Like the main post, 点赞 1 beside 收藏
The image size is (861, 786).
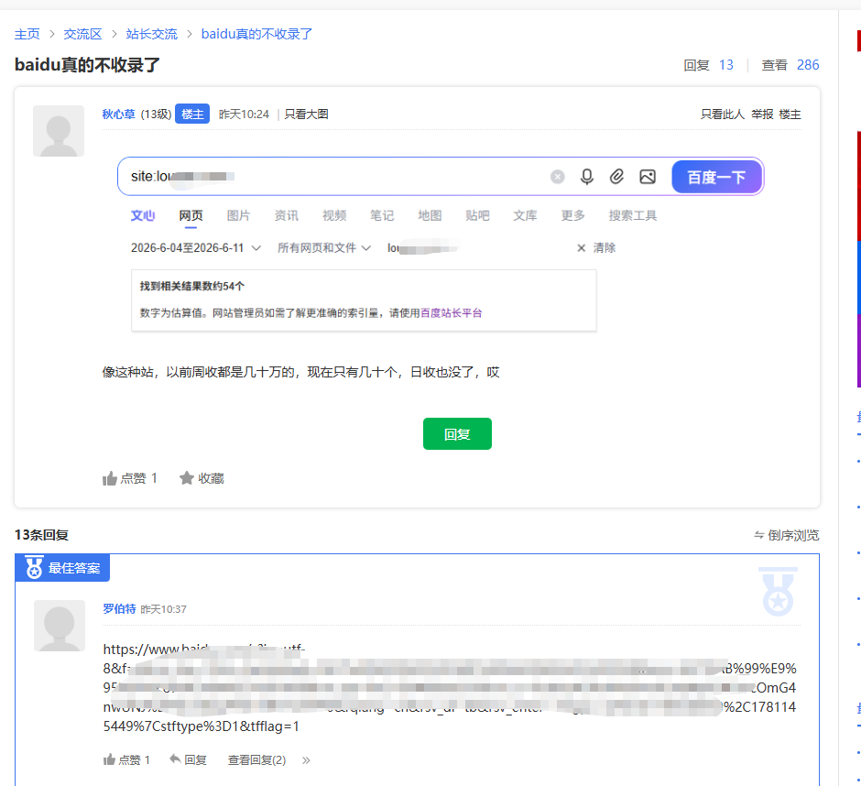[x=130, y=478]
